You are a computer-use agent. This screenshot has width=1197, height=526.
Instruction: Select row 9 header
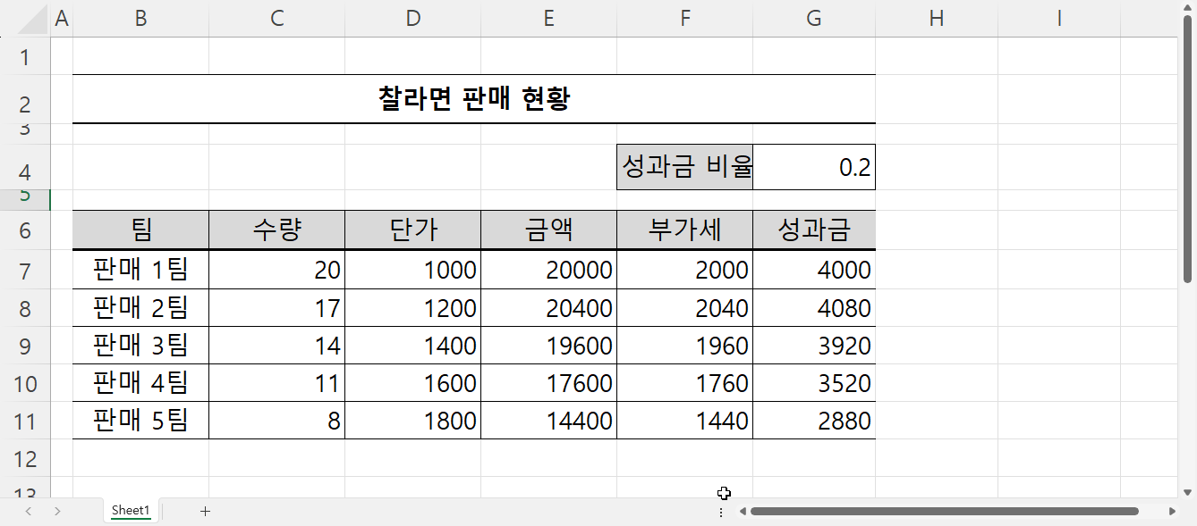[25, 346]
